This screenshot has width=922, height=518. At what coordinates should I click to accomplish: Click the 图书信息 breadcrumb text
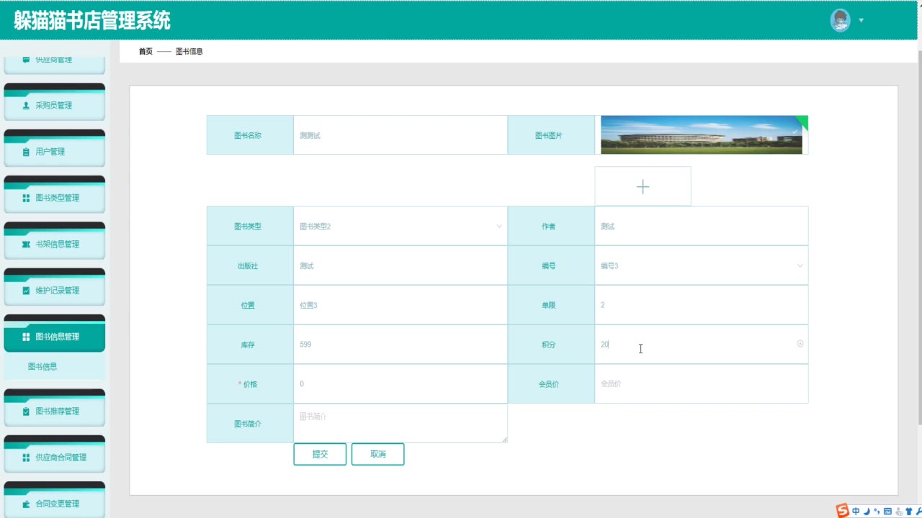[x=189, y=51]
